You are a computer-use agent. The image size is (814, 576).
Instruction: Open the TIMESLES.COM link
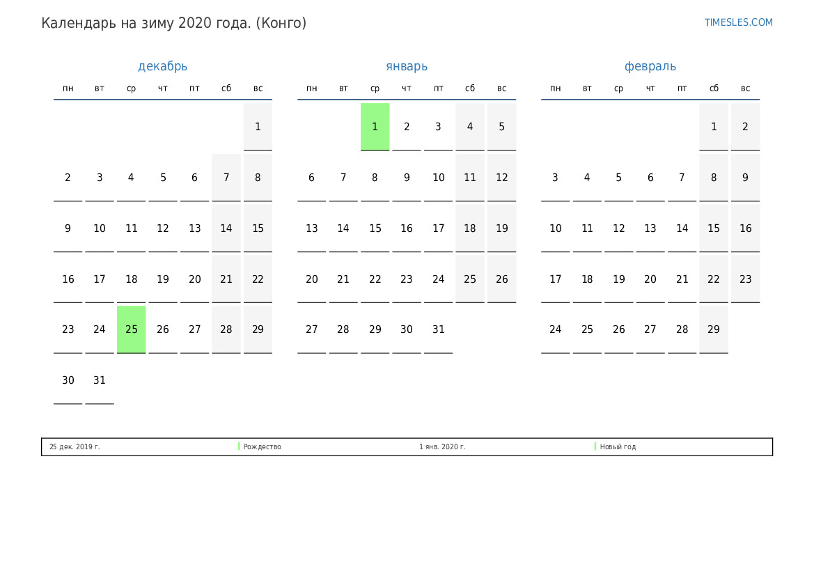(738, 22)
